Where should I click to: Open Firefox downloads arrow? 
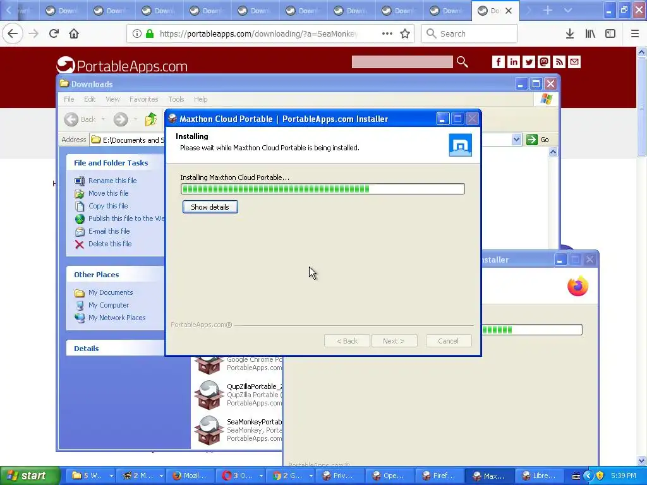(x=570, y=33)
